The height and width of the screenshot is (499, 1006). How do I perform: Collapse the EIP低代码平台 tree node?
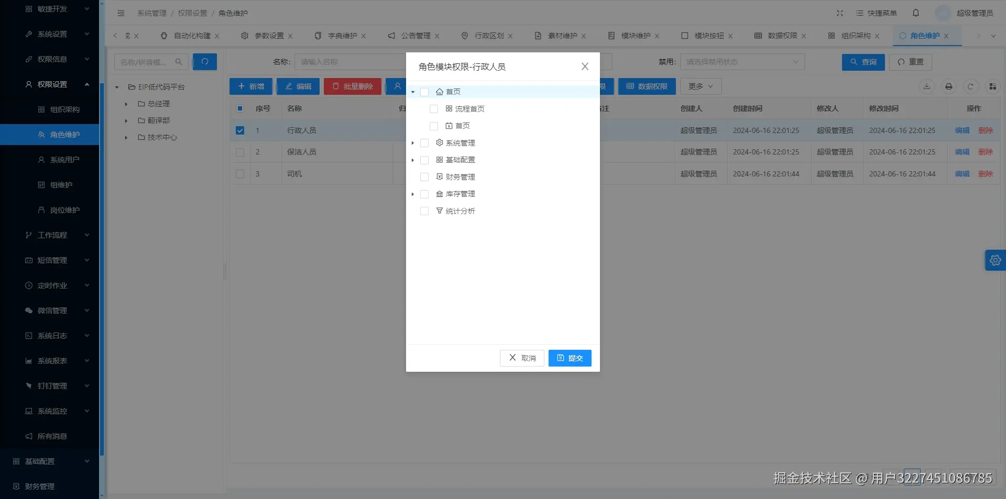(117, 87)
